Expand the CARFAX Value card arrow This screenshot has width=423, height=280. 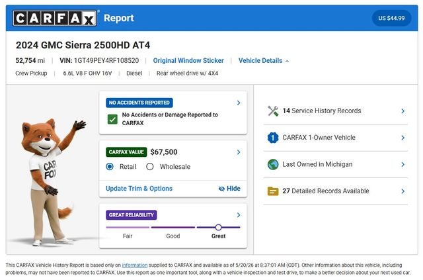click(x=239, y=152)
